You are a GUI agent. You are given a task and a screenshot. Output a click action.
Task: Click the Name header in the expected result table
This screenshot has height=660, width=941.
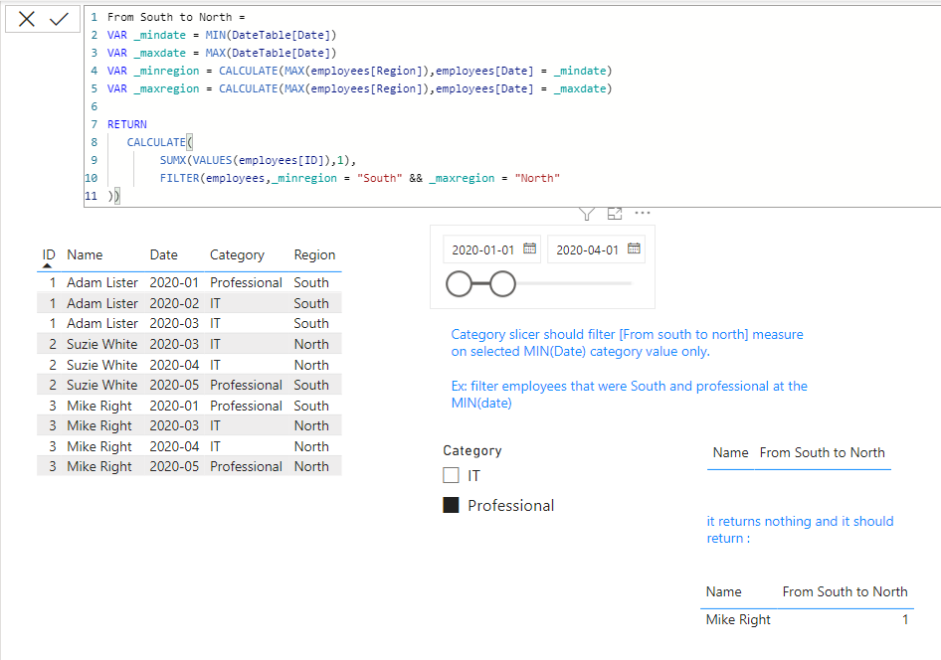click(x=724, y=591)
